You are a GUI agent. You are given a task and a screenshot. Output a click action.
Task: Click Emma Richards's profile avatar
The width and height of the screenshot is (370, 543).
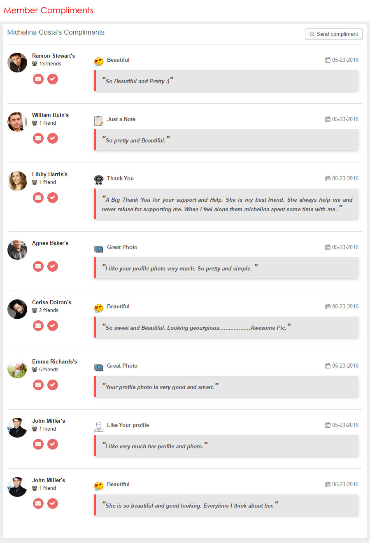coord(17,368)
